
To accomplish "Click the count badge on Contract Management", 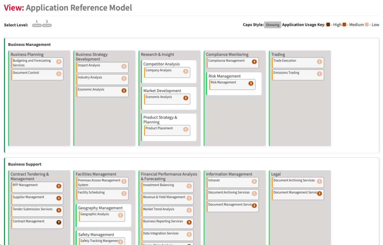I will [x=59, y=222].
